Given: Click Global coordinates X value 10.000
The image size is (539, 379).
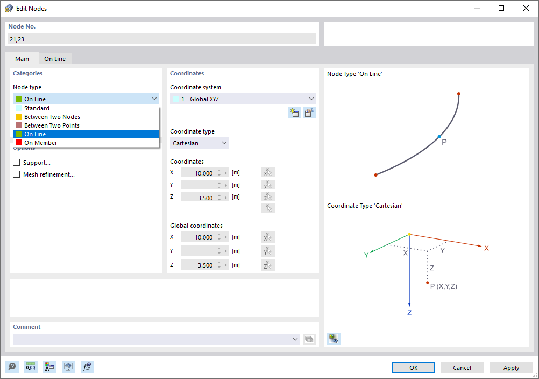Looking at the screenshot, I should (x=198, y=237).
